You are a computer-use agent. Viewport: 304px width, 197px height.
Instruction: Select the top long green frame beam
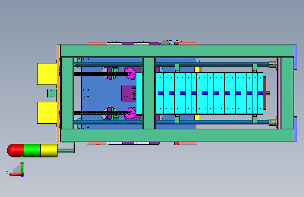pos(177,51)
